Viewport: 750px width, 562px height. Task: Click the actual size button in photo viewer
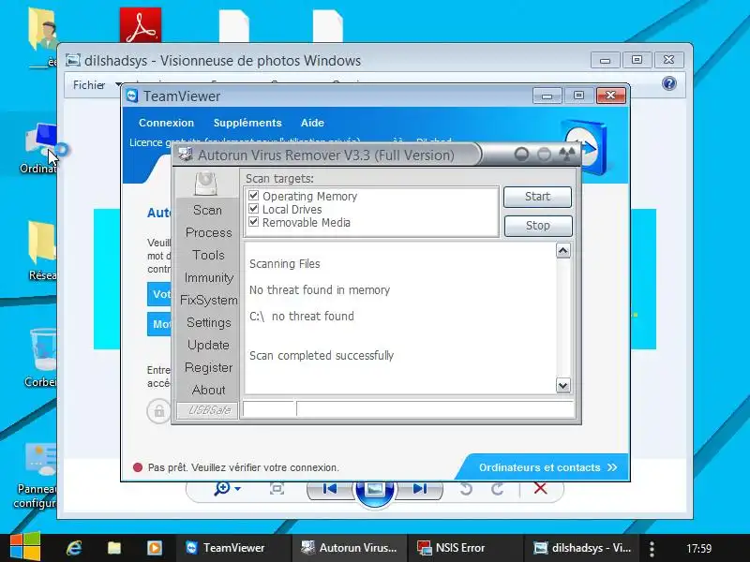277,489
